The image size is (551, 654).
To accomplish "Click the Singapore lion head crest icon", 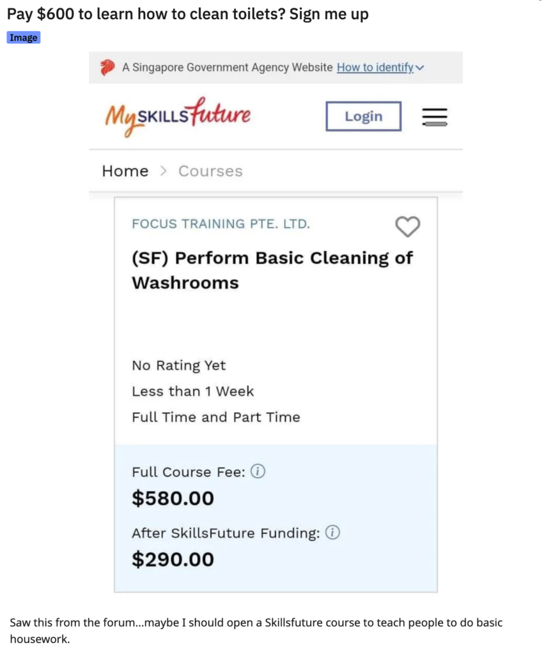I will click(107, 67).
